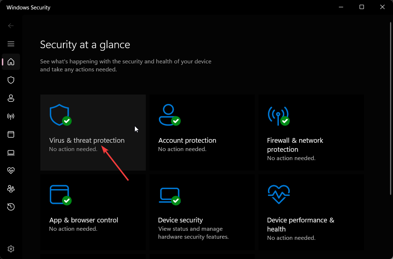Open Virus & threat protection title
The height and width of the screenshot is (259, 393).
pos(87,140)
